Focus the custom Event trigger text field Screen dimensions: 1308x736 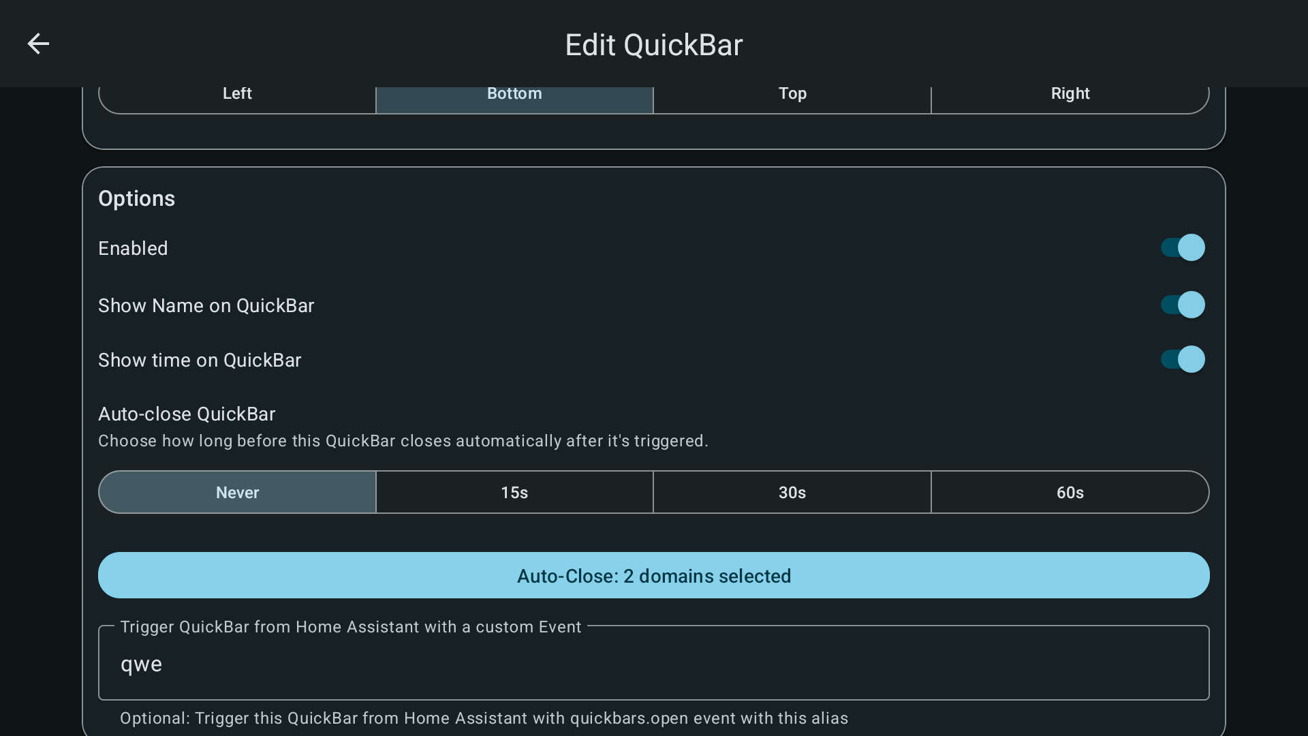click(654, 664)
